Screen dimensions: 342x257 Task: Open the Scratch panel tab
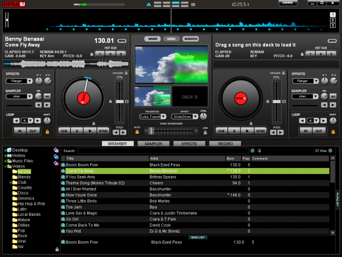pos(191,39)
